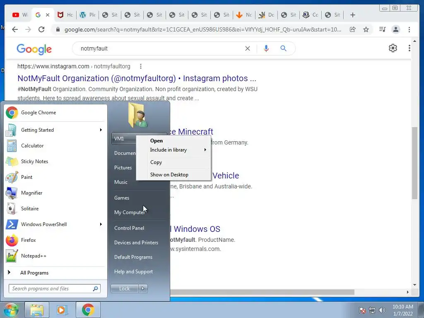Screen dimensions: 424x318
Task: Open Windows Media Player from taskbar
Action: pos(62,310)
